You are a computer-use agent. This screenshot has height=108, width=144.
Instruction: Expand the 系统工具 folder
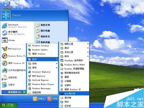(74, 52)
